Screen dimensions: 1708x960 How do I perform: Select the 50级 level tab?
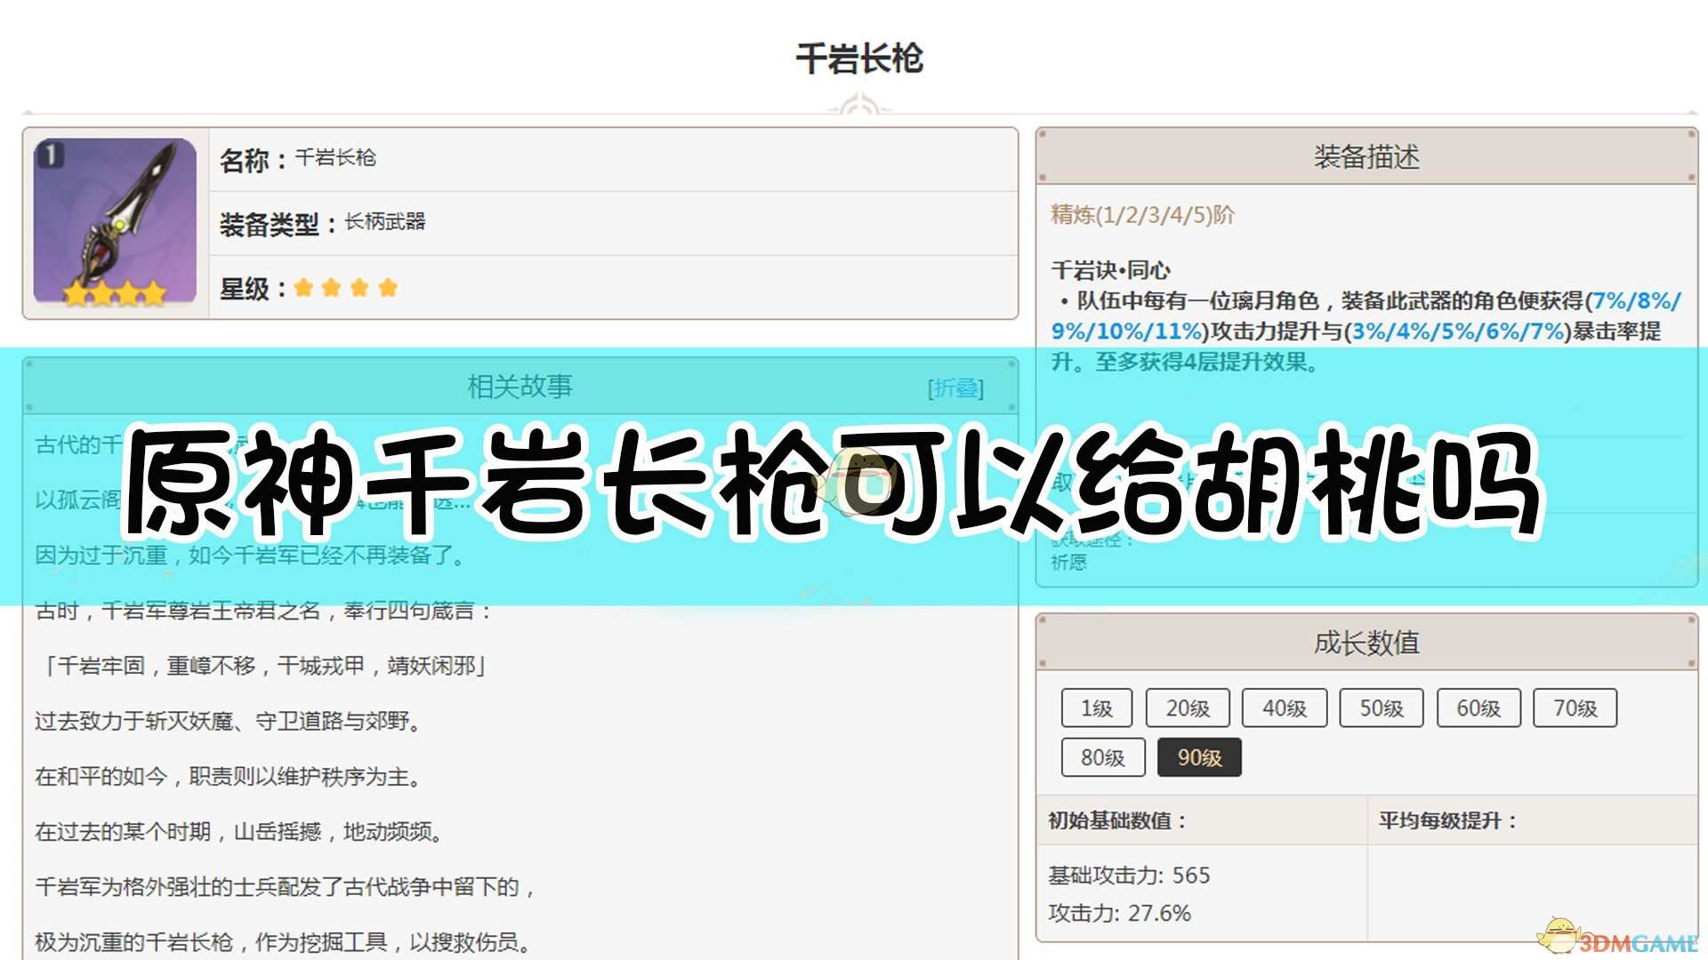point(1382,708)
